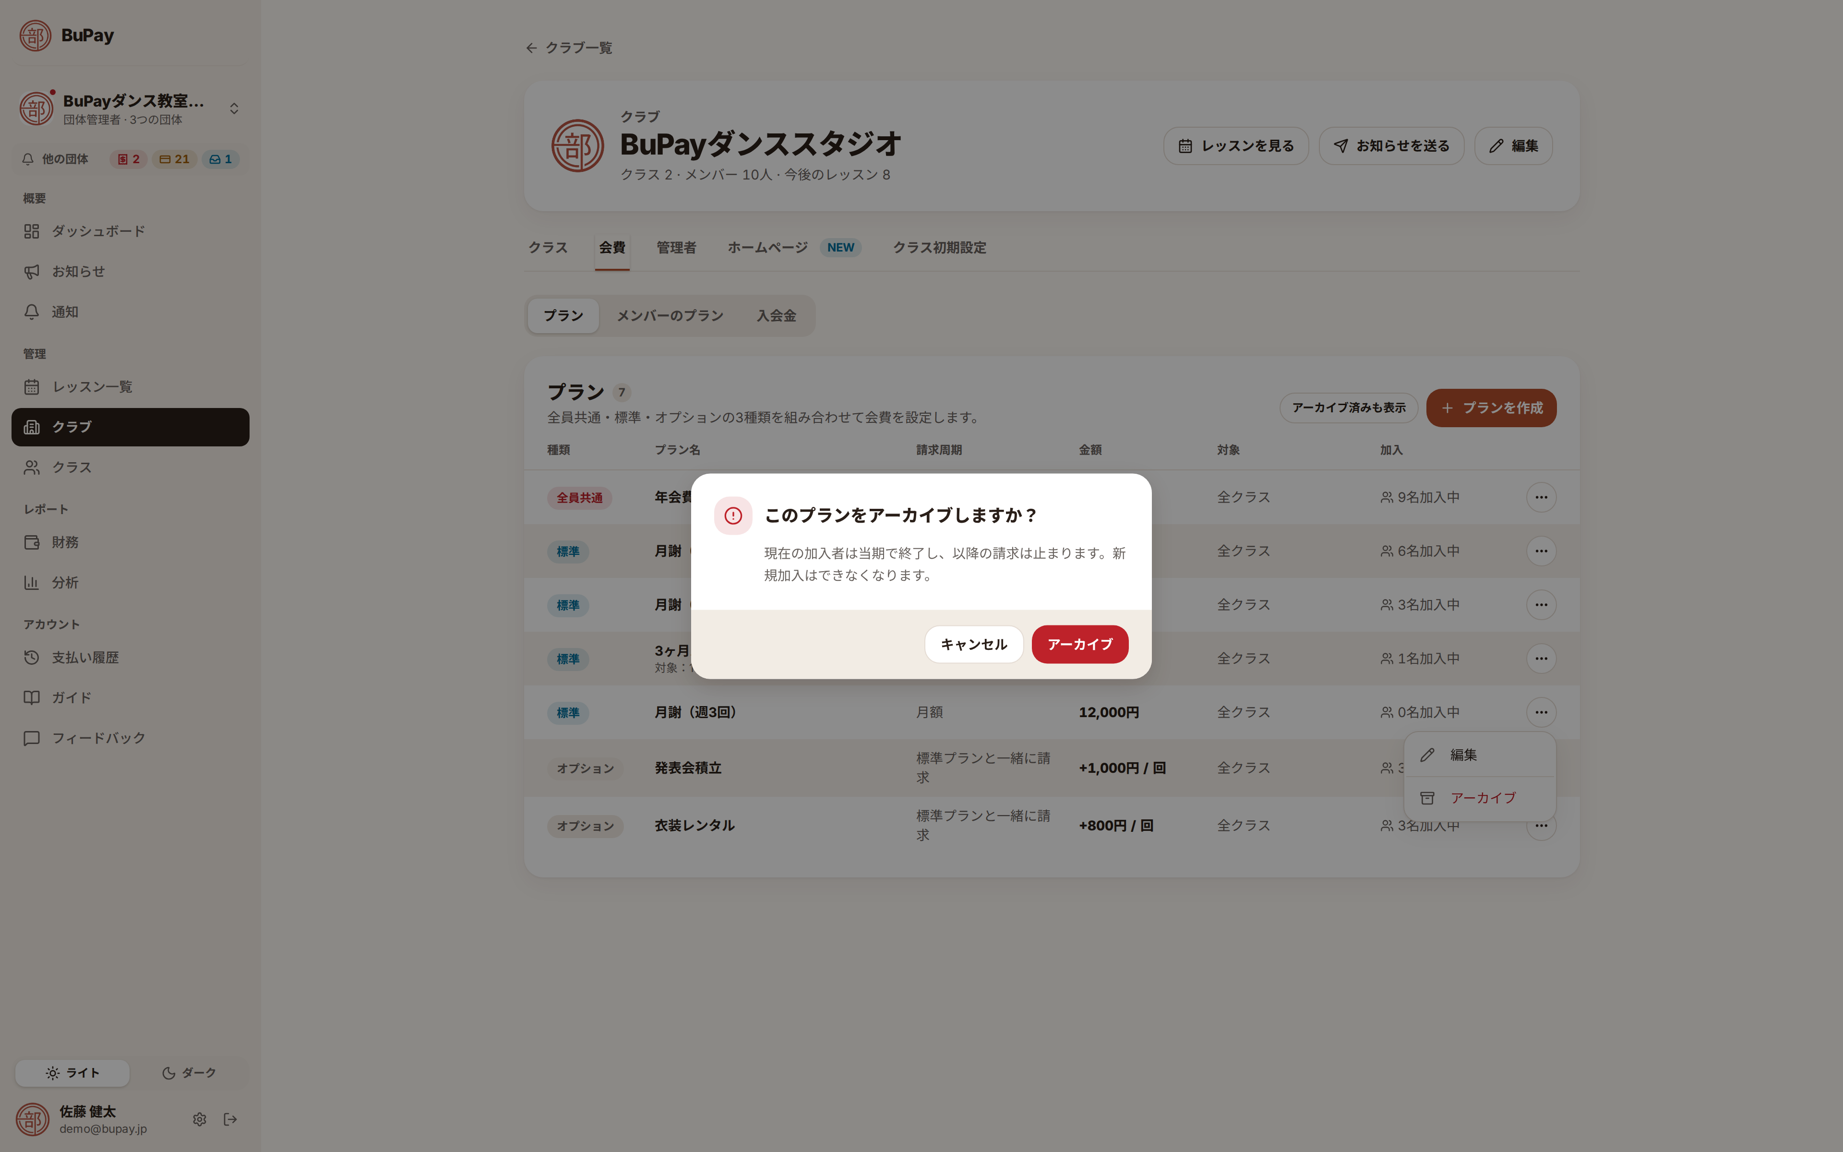1843x1152 pixels.
Task: Open more options for 6名加入中 row
Action: click(1541, 551)
